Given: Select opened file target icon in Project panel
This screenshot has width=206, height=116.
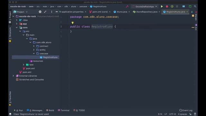Looking at the screenshot, I should point(40,12).
